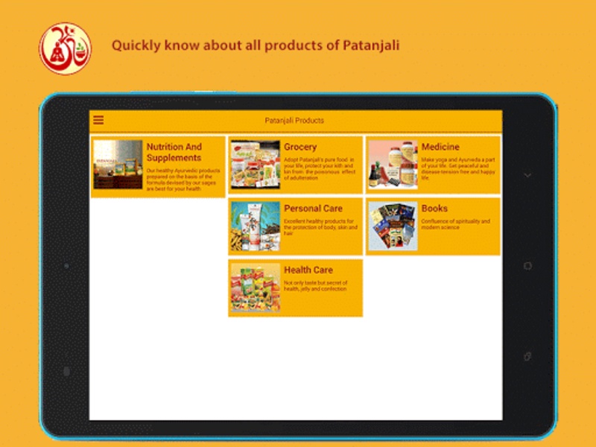Viewport: 596px width, 447px height.
Task: Open the hamburger menu icon
Action: point(98,120)
